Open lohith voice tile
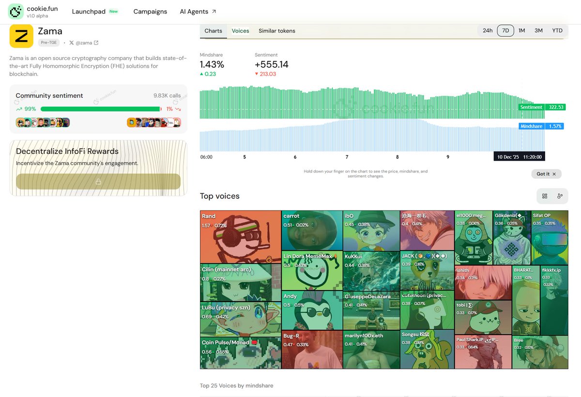This screenshot has width=581, height=397. tap(483, 283)
